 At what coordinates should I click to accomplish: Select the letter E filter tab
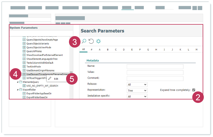click(x=132, y=50)
